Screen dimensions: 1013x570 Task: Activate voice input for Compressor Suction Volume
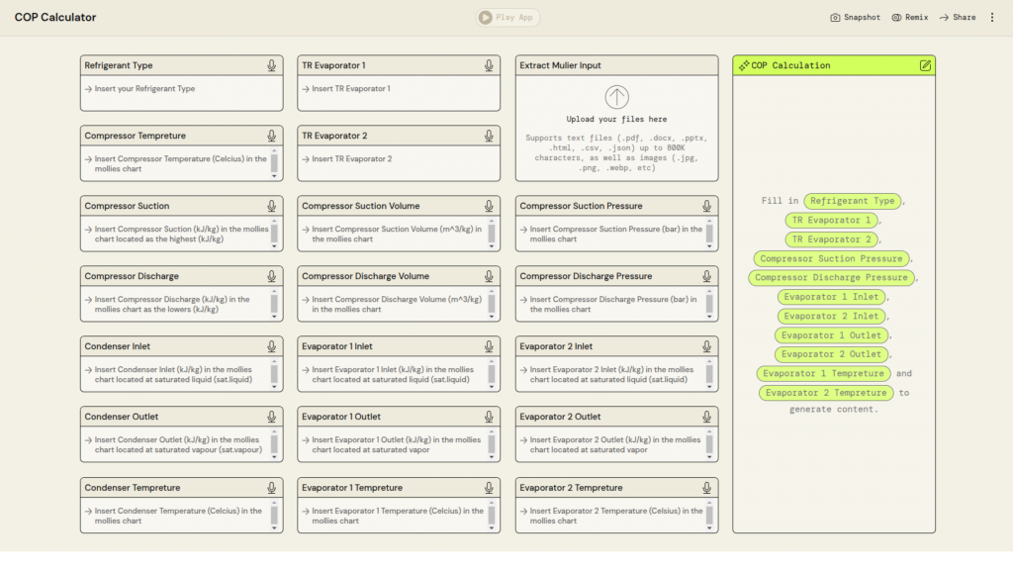tap(489, 206)
